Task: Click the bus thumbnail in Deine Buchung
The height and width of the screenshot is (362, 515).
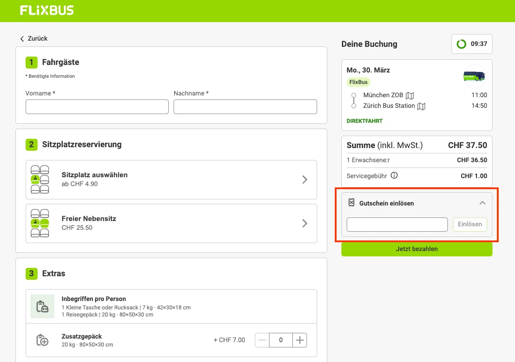Action: (x=474, y=76)
